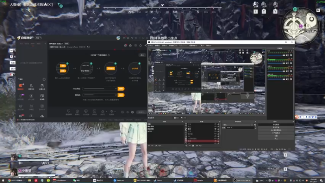The width and height of the screenshot is (325, 183).
Task: Open transition properties gear in OBS transitions panel
Action: 255,125
